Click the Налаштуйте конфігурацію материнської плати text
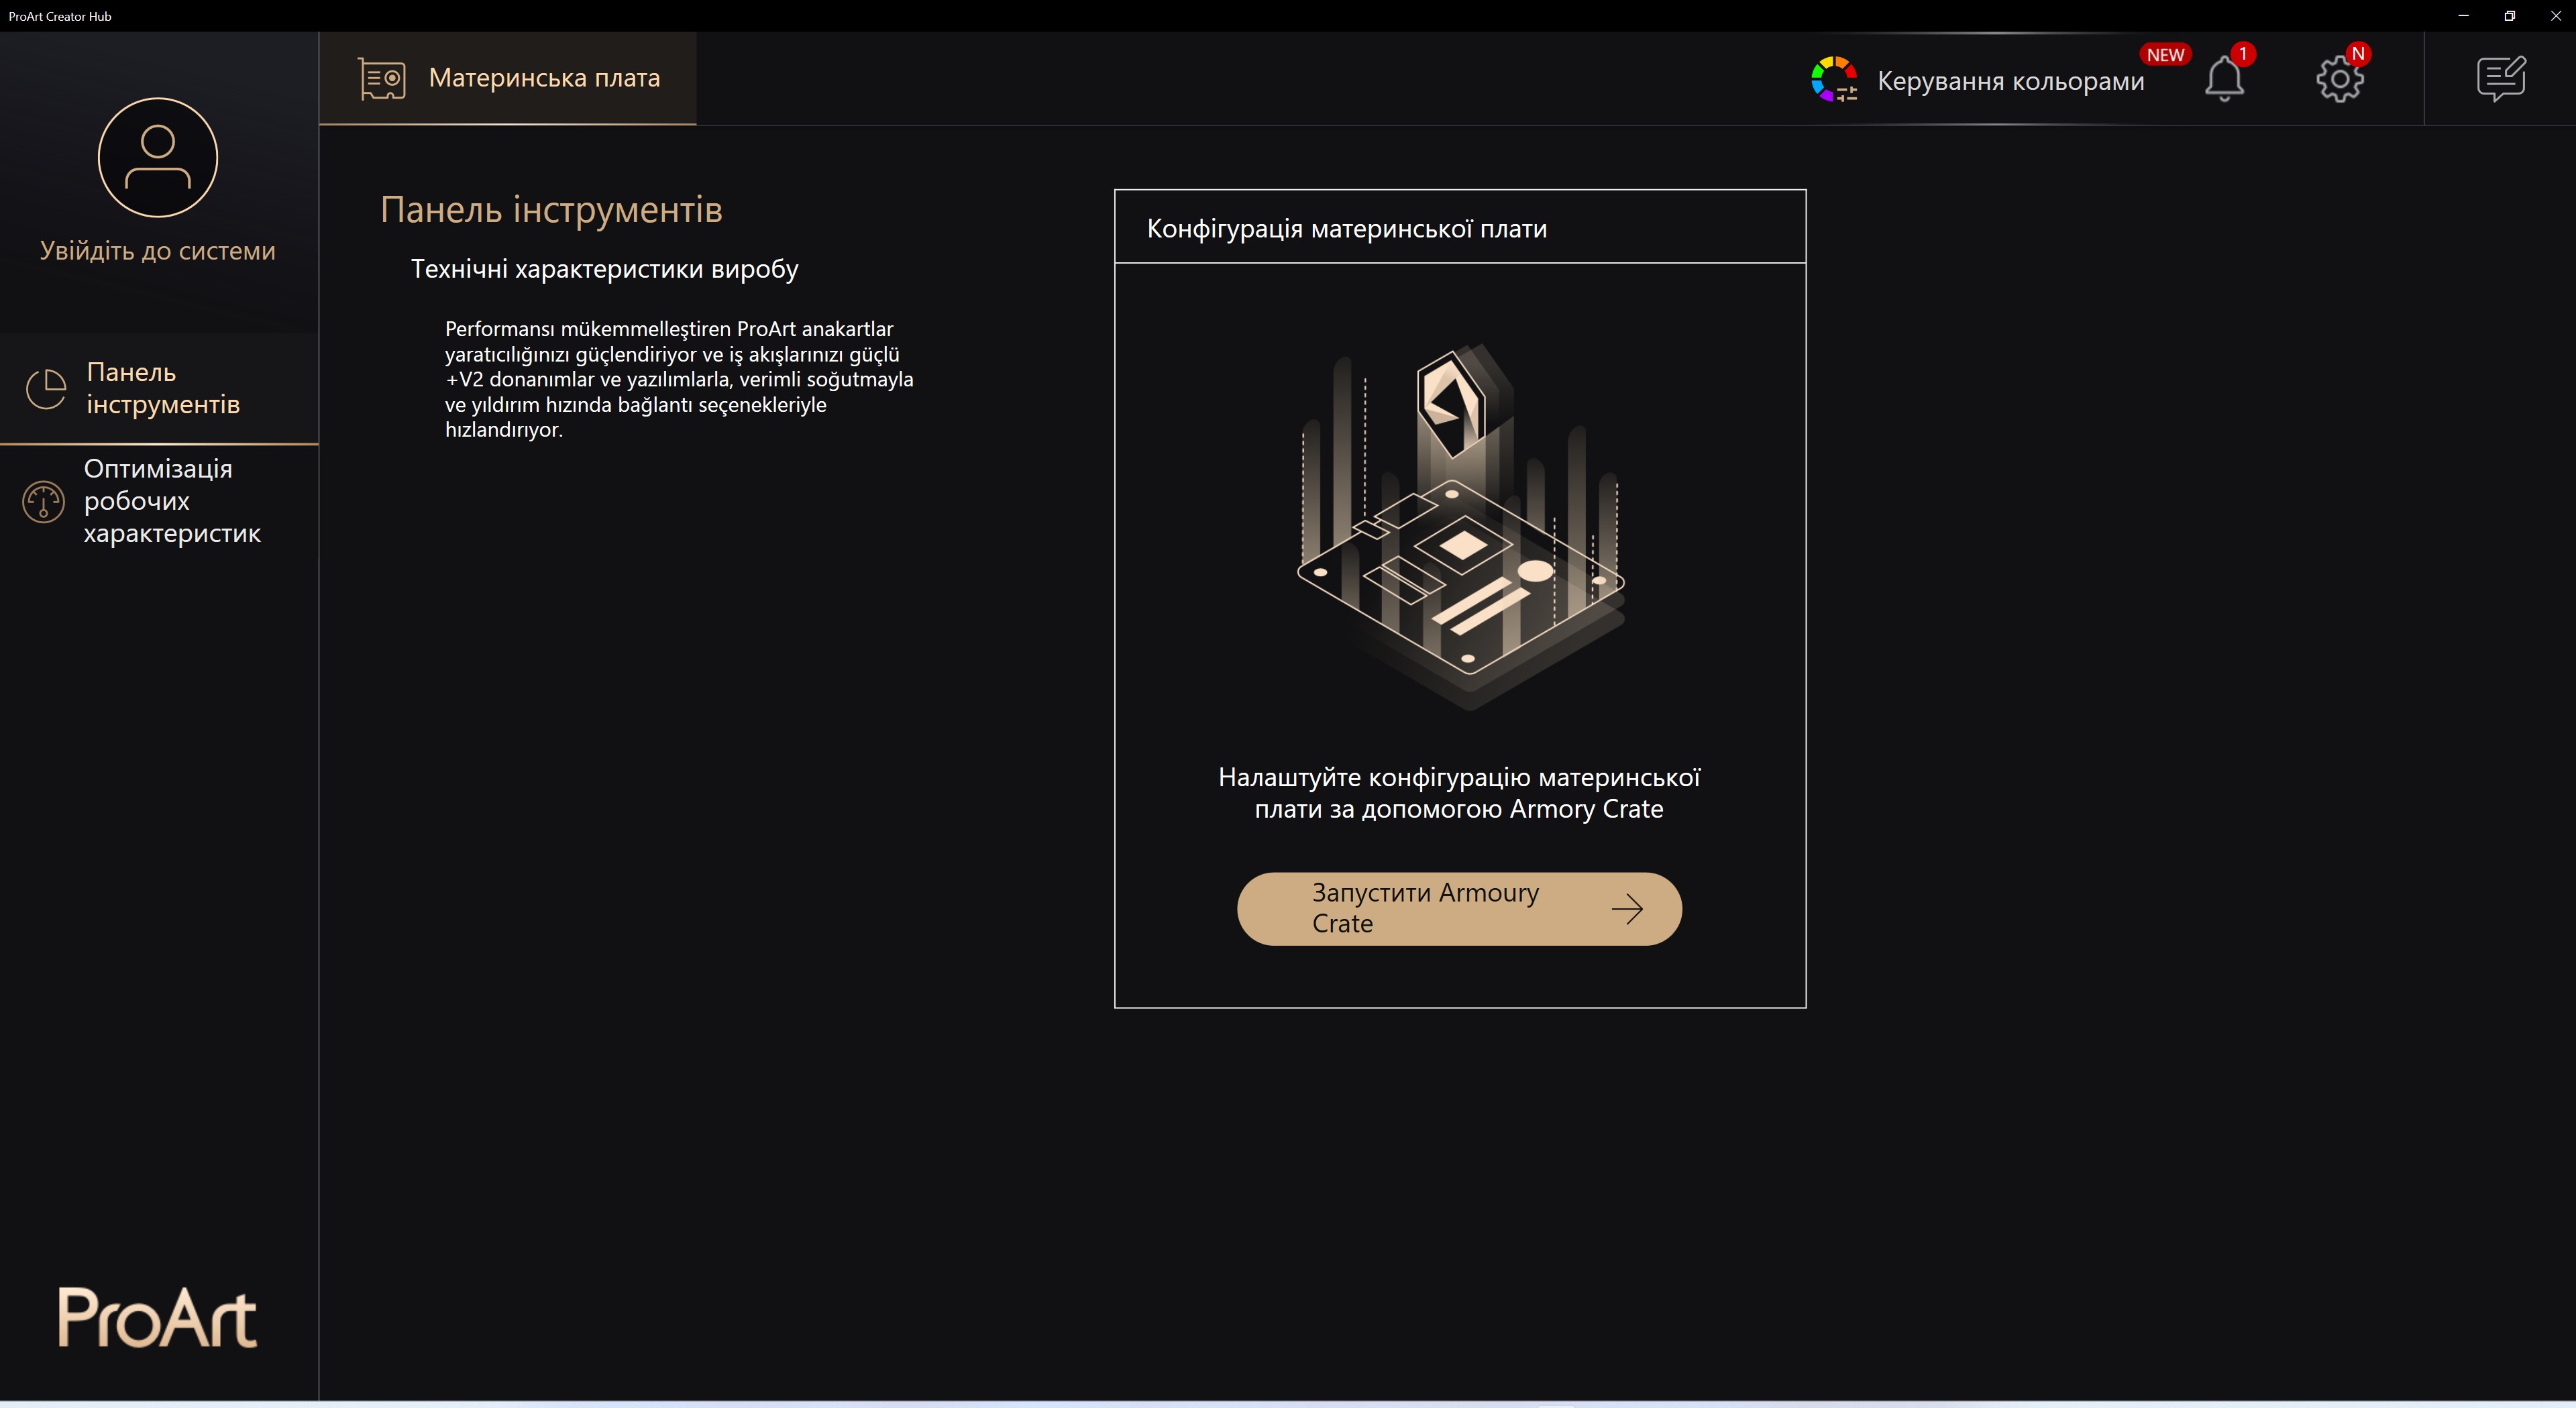The width and height of the screenshot is (2576, 1408). point(1459,793)
